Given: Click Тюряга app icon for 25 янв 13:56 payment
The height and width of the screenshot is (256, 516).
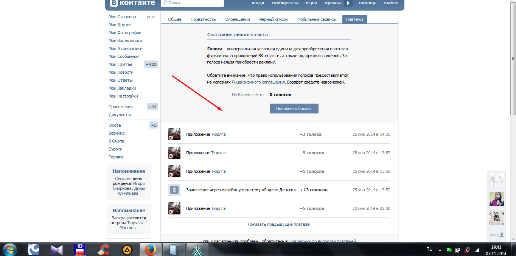Looking at the screenshot, I should tap(174, 171).
